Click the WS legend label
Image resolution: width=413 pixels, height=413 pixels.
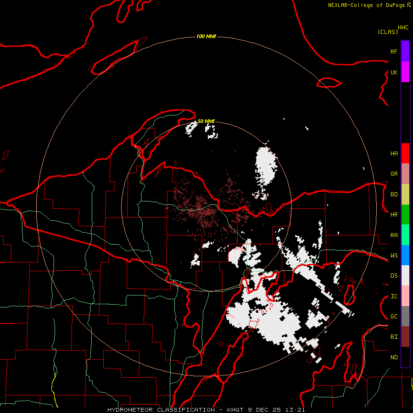pyautogui.click(x=394, y=256)
